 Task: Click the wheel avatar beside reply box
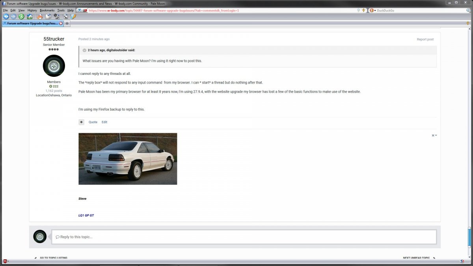tap(40, 236)
